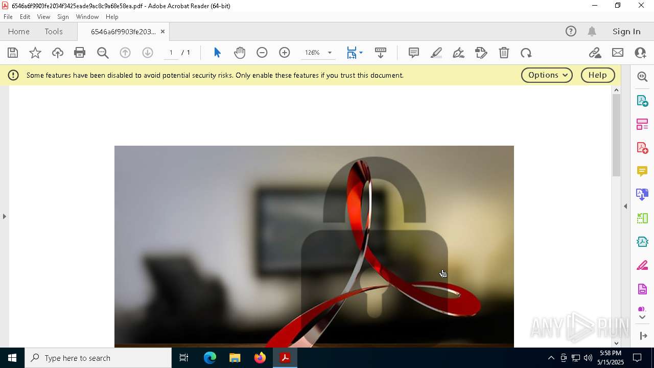The height and width of the screenshot is (368, 654).
Task: Close the open PDF document tab
Action: pos(162,32)
